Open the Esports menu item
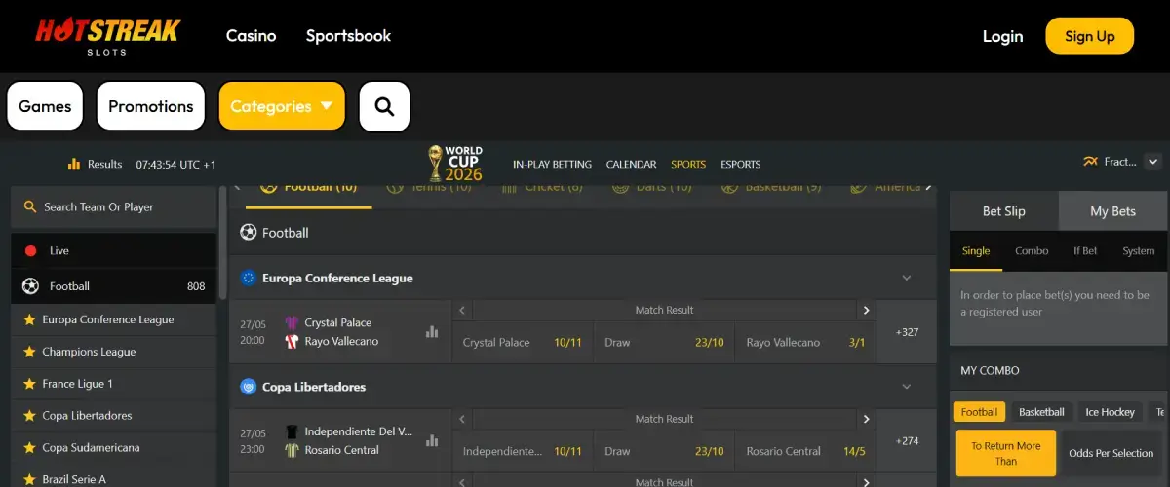The height and width of the screenshot is (487, 1170). [741, 165]
